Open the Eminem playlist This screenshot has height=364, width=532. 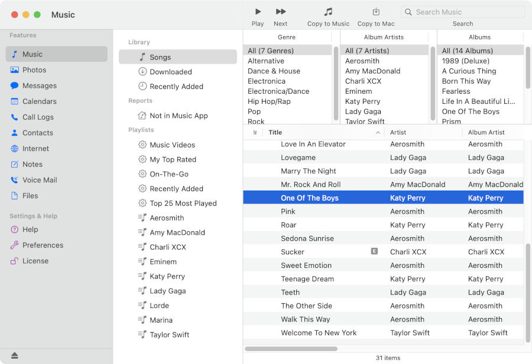click(x=178, y=262)
